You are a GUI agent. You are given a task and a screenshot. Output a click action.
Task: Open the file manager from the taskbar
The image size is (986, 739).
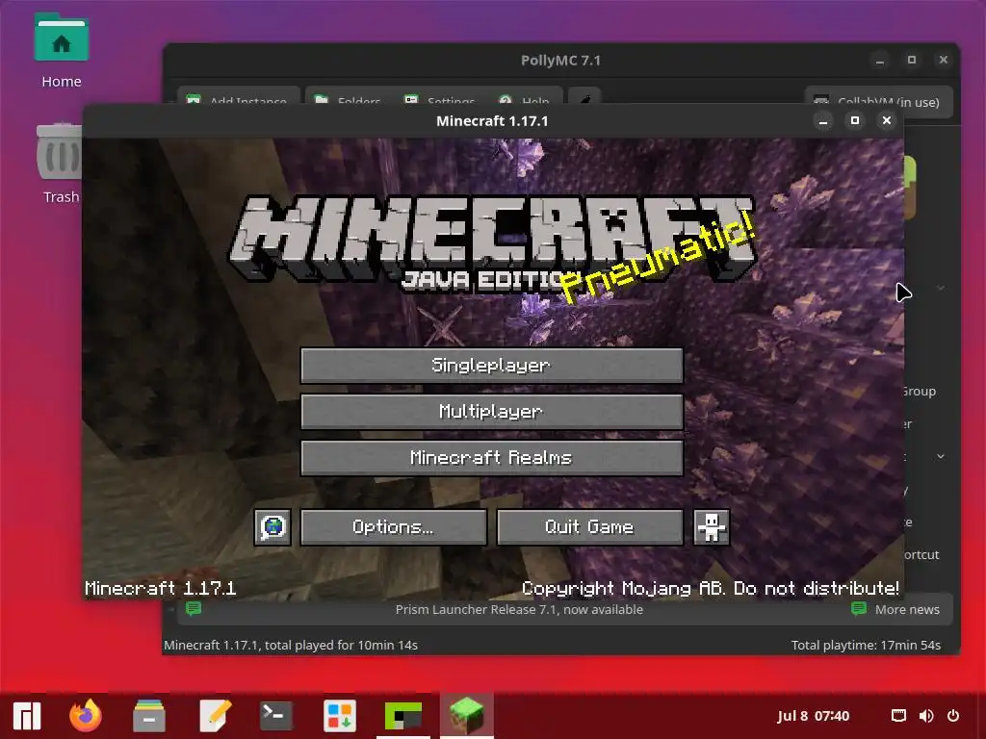pos(149,716)
